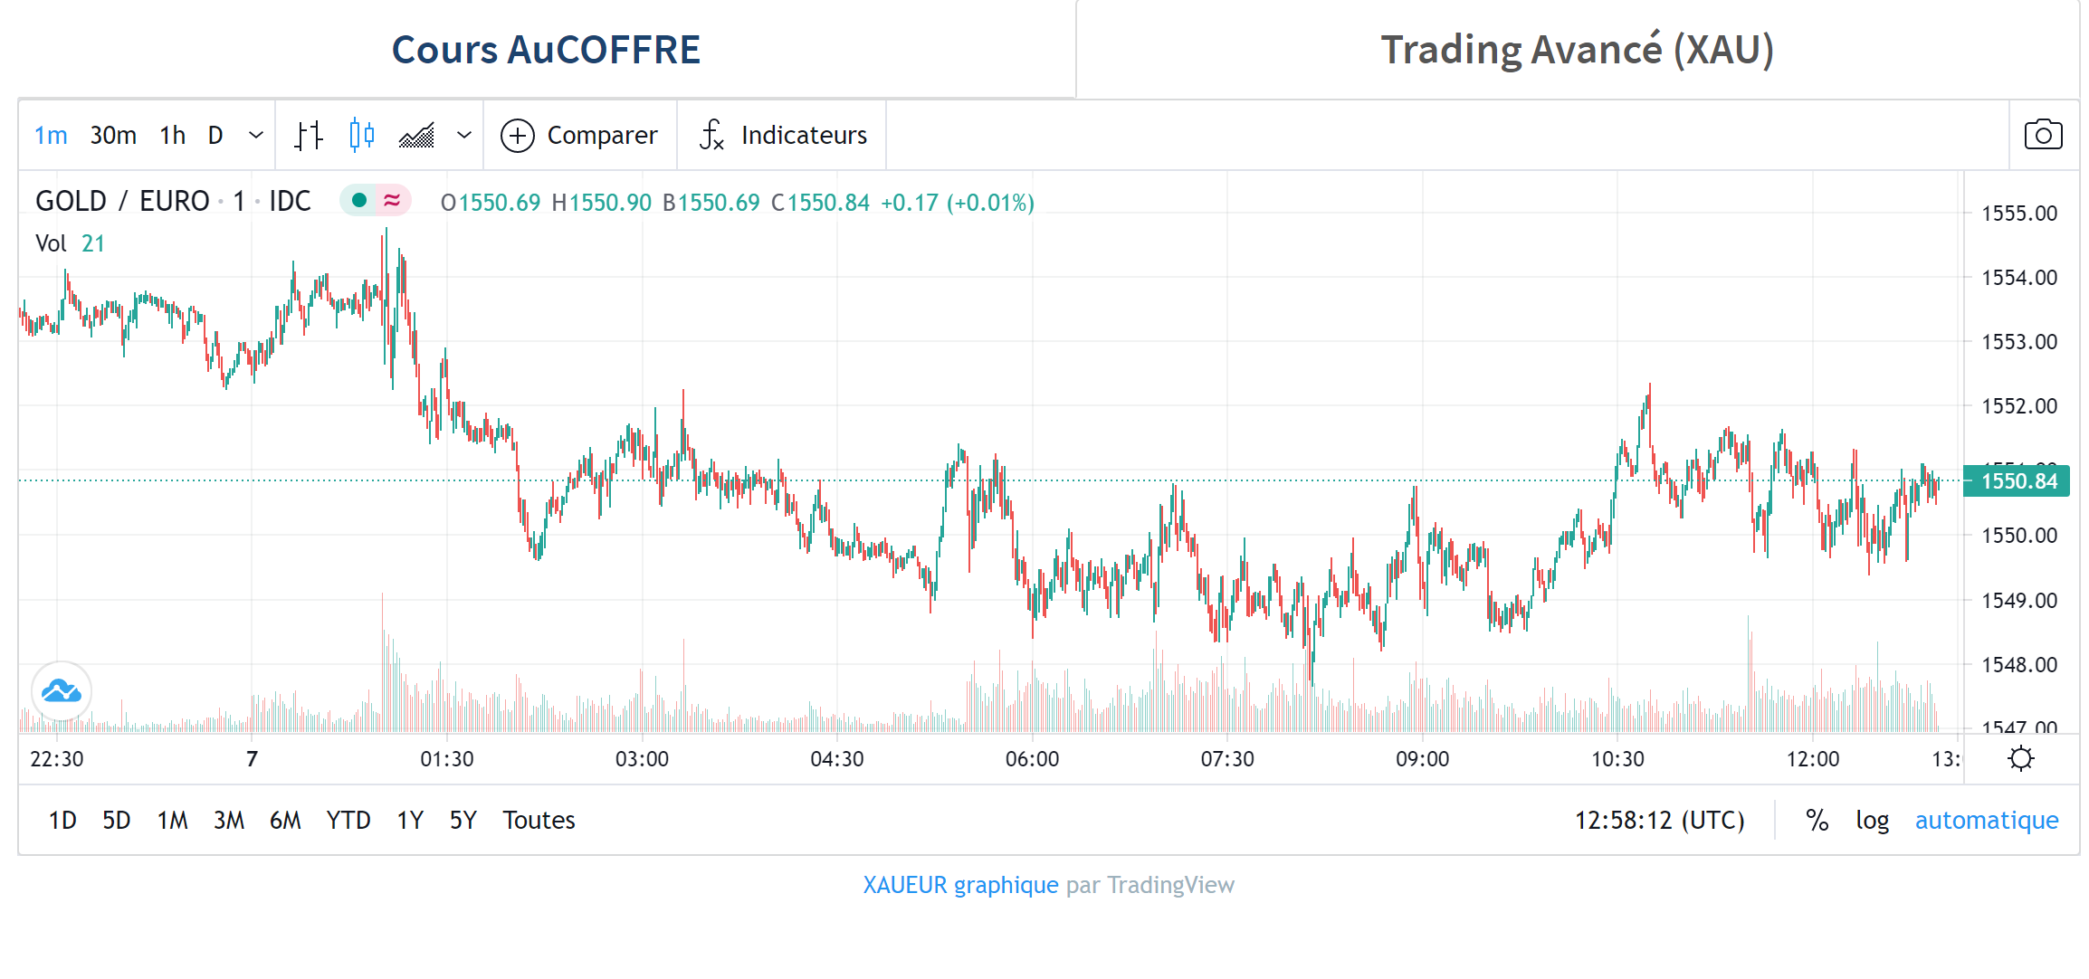
Task: Open the UTC timezone selector
Action: [x=1659, y=821]
